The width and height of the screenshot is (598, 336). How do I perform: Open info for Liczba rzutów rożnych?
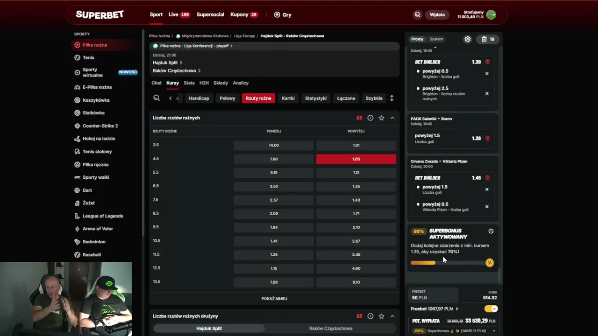point(370,118)
